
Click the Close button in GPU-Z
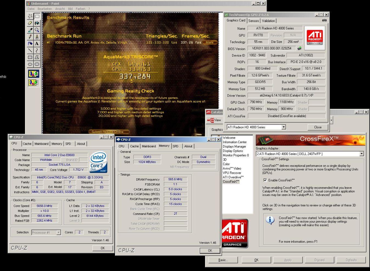tap(318, 127)
